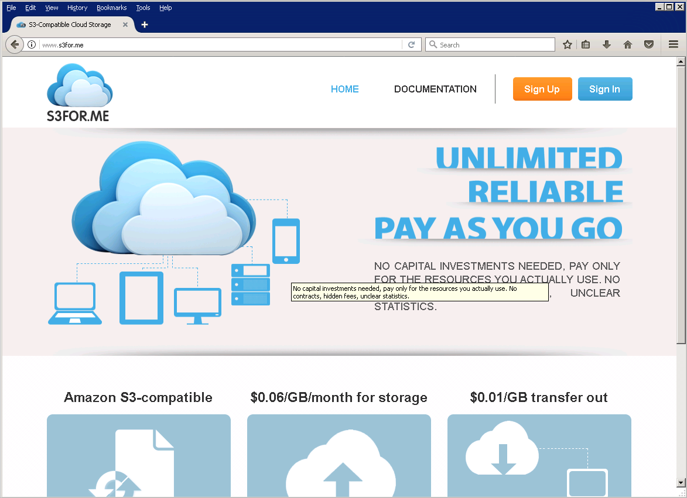
Task: Click the www.s3for.me address bar
Action: [221, 44]
